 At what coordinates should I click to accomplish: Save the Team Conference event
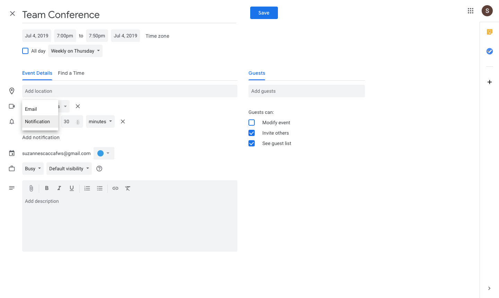point(264,13)
